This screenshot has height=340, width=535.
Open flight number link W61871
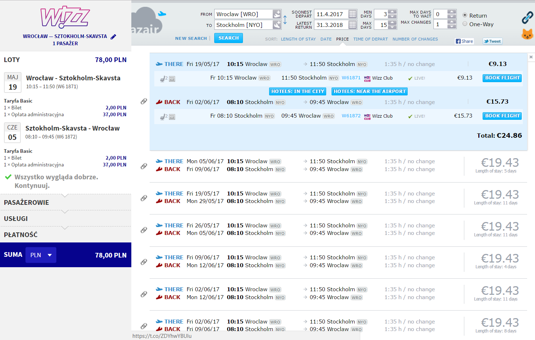pos(351,78)
